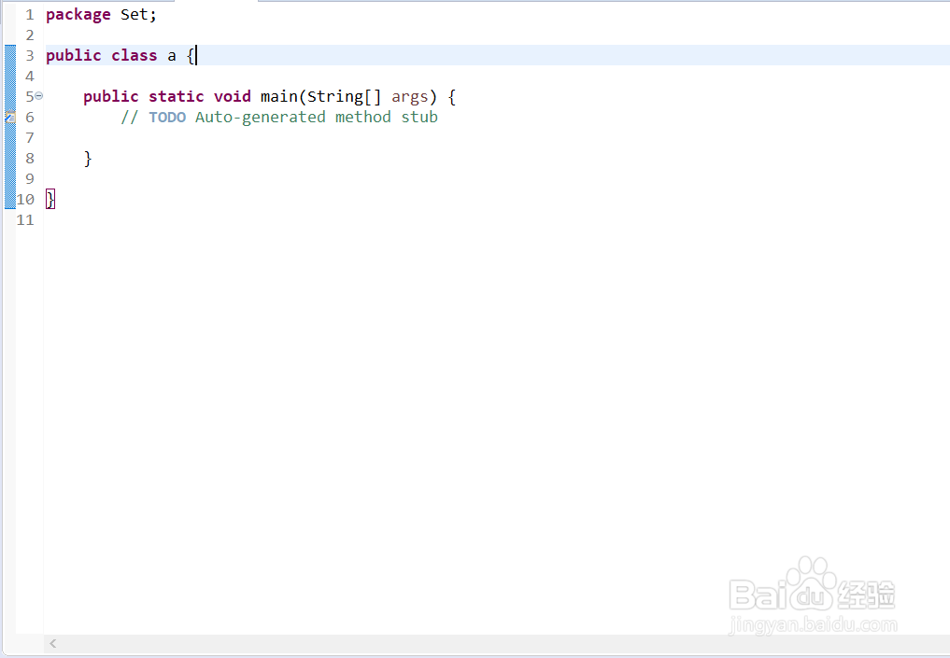Click line number 7 in the gutter

pyautogui.click(x=30, y=137)
